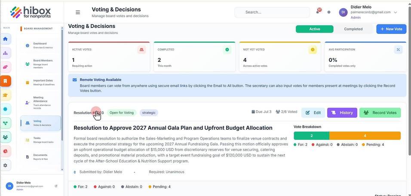Open notifications bell with badge

click(318, 12)
